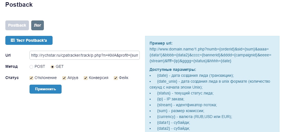Click the Postback page heading
Screen dimensions: 282x132
tap(19, 5)
